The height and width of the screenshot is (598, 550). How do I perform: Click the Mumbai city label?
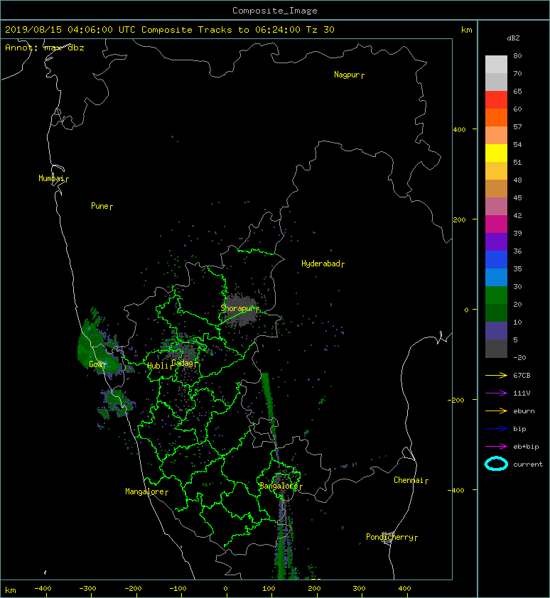pos(51,178)
